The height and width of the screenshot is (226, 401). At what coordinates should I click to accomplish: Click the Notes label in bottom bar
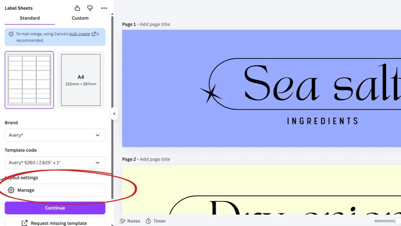tap(134, 221)
